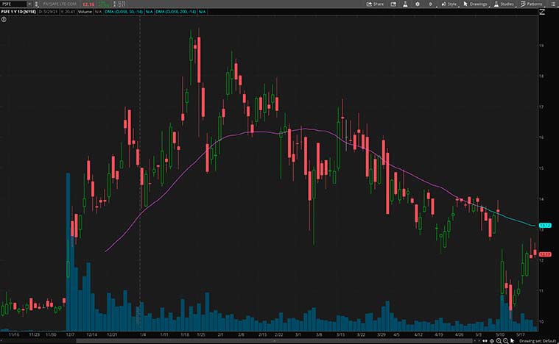
Task: Click the expand chart icon below the toolbar
Action: tap(542, 12)
